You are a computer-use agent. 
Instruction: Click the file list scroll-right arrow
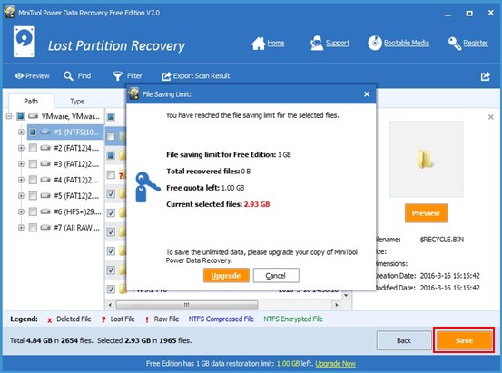[336, 305]
